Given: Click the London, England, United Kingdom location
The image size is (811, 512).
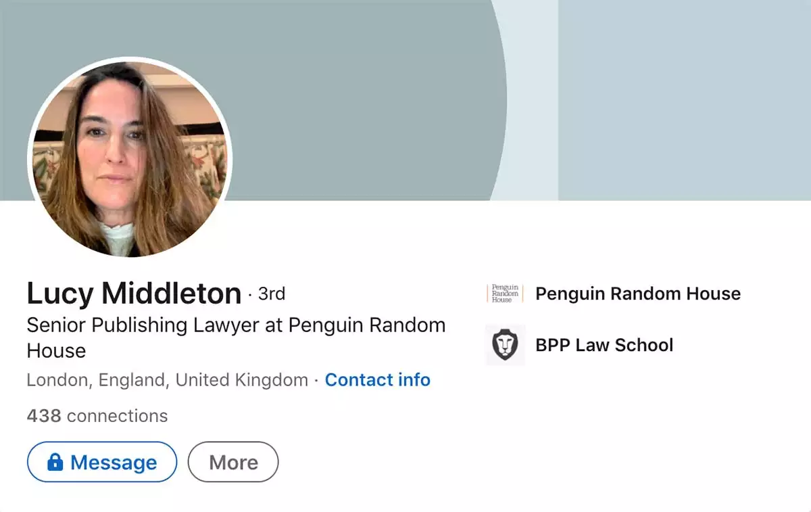Looking at the screenshot, I should pyautogui.click(x=167, y=380).
